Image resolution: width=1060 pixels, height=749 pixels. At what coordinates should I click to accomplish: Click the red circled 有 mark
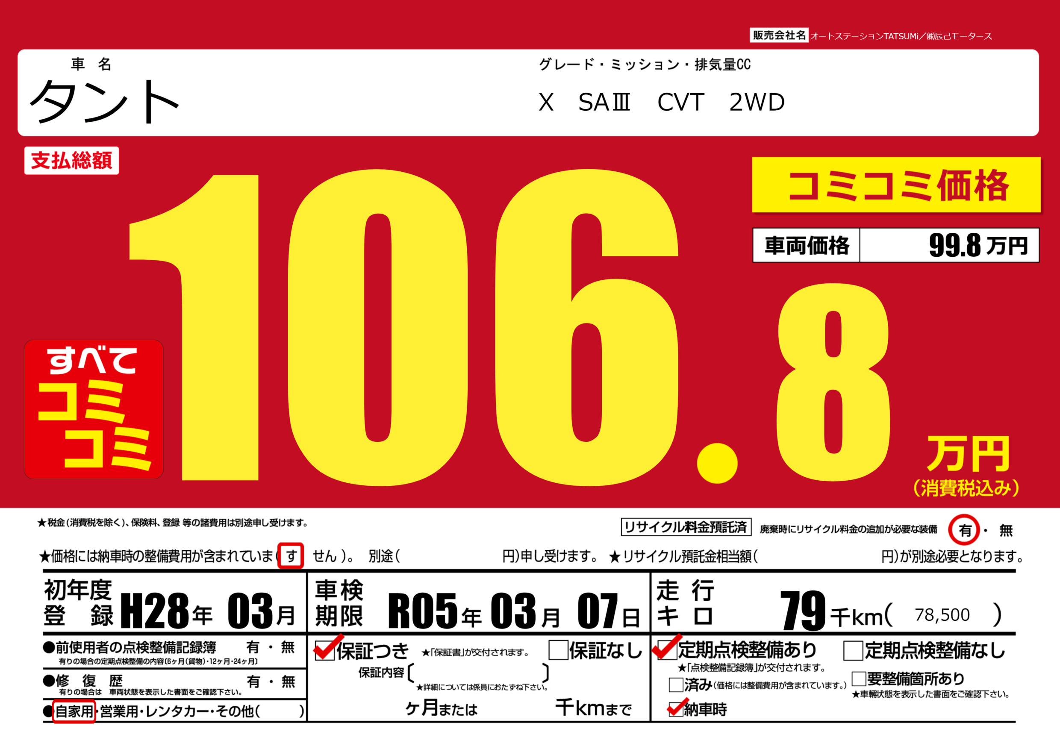coord(964,530)
